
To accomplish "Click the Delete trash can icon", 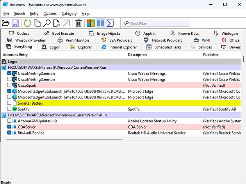I will [x=78, y=23].
